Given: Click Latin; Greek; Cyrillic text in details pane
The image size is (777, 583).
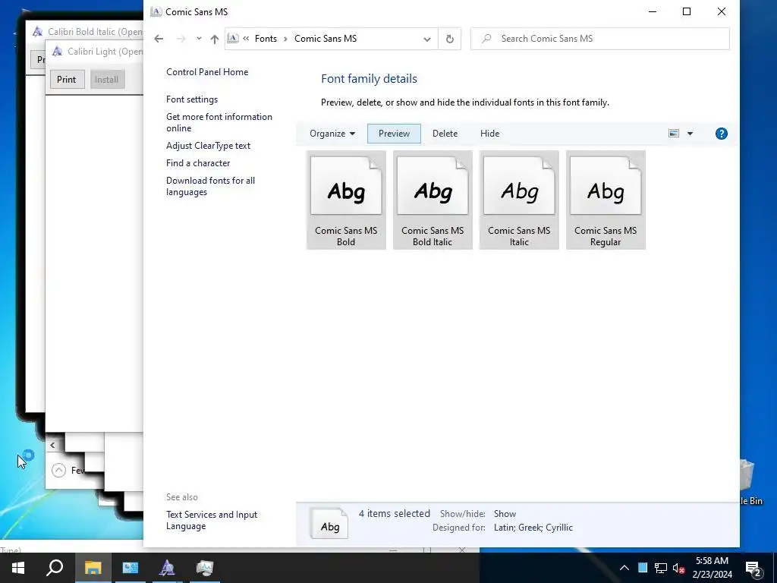Looking at the screenshot, I should coord(533,528).
